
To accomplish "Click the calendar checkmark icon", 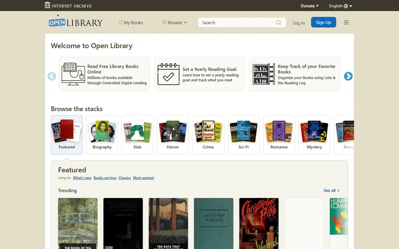I will click(x=168, y=74).
